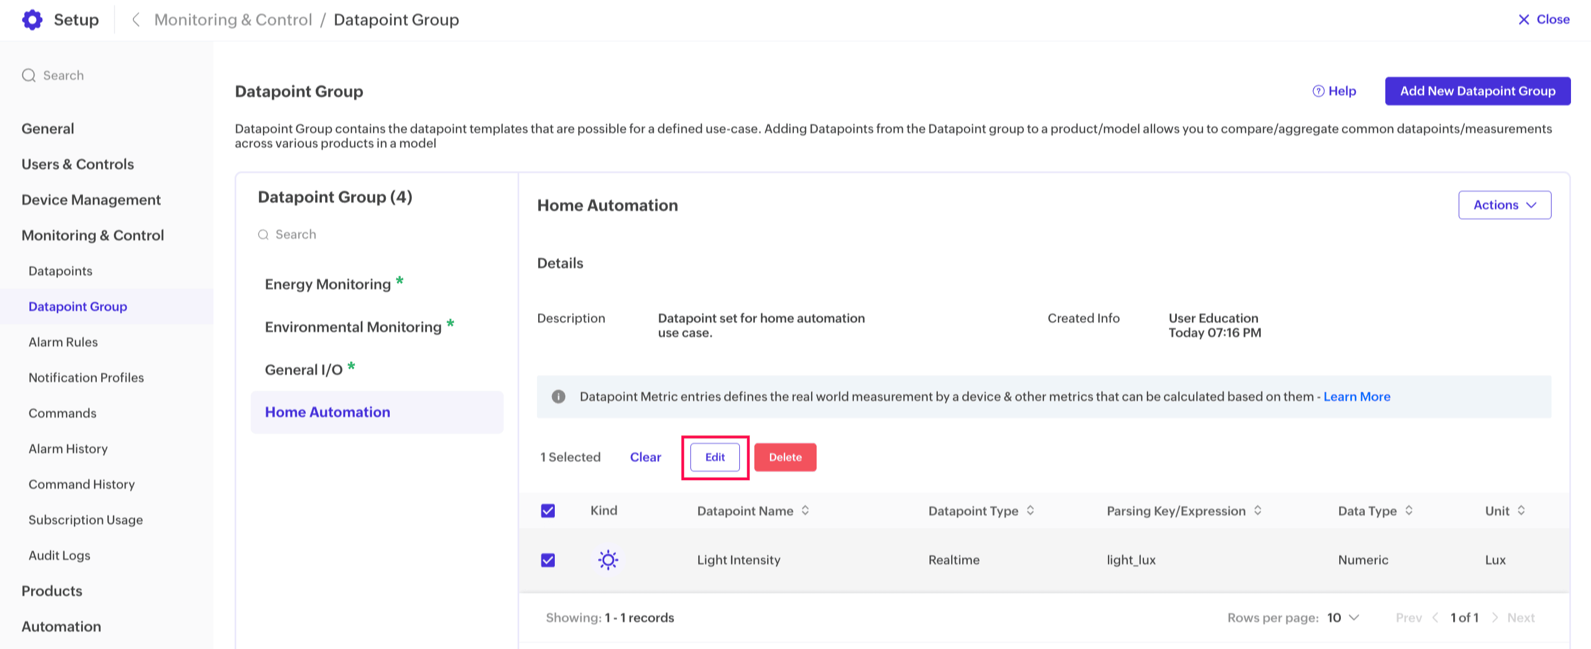Click the info icon in the metrics banner
1591x649 pixels.
tap(558, 396)
